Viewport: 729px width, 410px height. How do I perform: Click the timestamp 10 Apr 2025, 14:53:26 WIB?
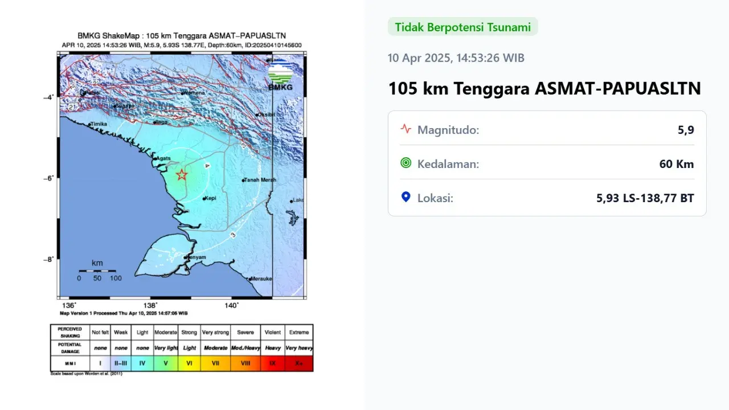click(x=456, y=58)
